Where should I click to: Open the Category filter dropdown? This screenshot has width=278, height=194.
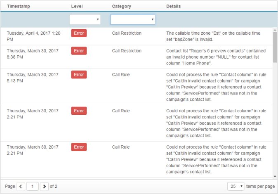pyautogui.click(x=133, y=19)
